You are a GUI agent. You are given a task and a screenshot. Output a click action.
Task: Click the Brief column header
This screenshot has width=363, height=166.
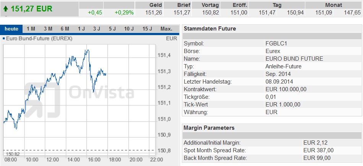coord(184,5)
